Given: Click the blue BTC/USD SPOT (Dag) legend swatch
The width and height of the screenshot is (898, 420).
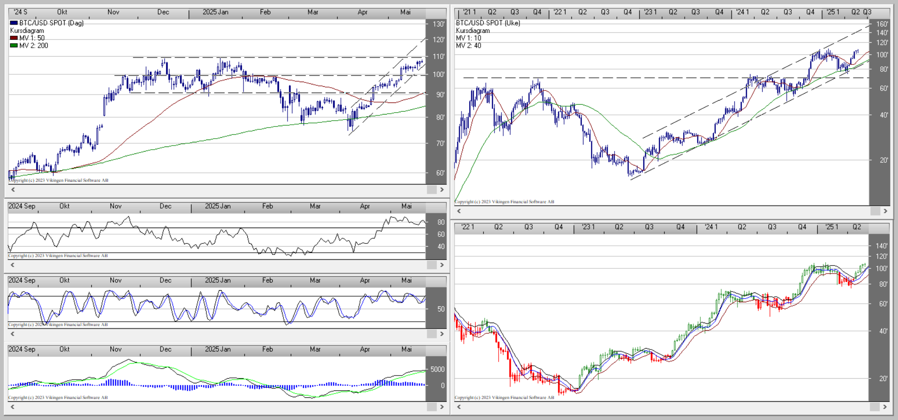Looking at the screenshot, I should coord(14,23).
